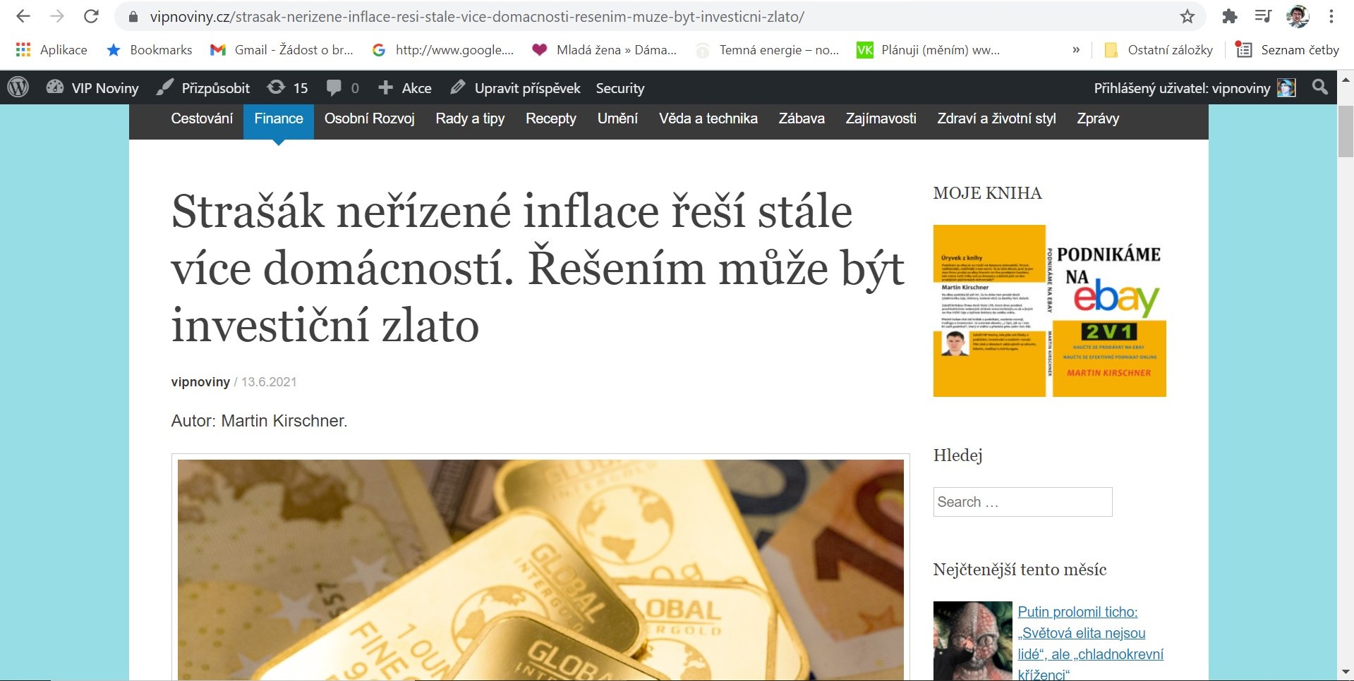Open the Bookmarks folder in bookmarks bar

149,50
